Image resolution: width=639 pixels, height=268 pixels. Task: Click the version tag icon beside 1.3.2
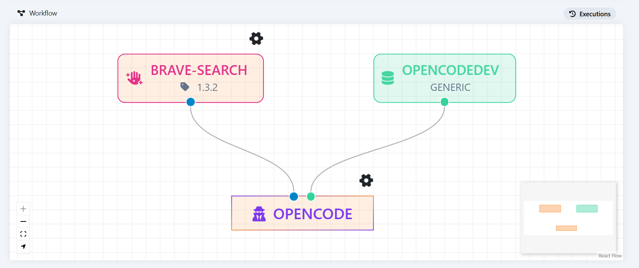185,87
